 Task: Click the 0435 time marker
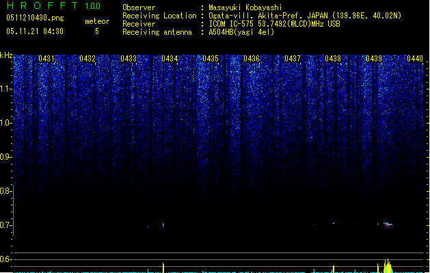[x=211, y=59]
